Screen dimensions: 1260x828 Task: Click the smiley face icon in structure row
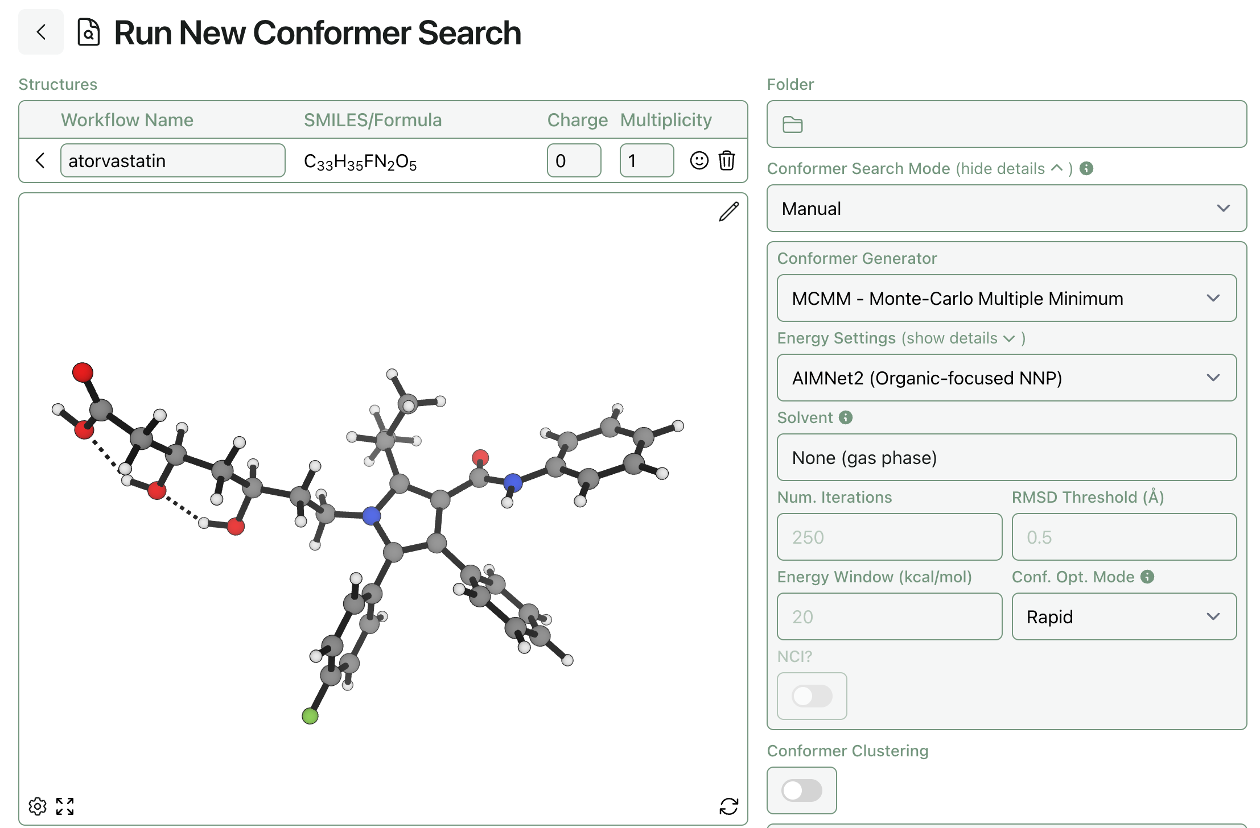point(699,160)
